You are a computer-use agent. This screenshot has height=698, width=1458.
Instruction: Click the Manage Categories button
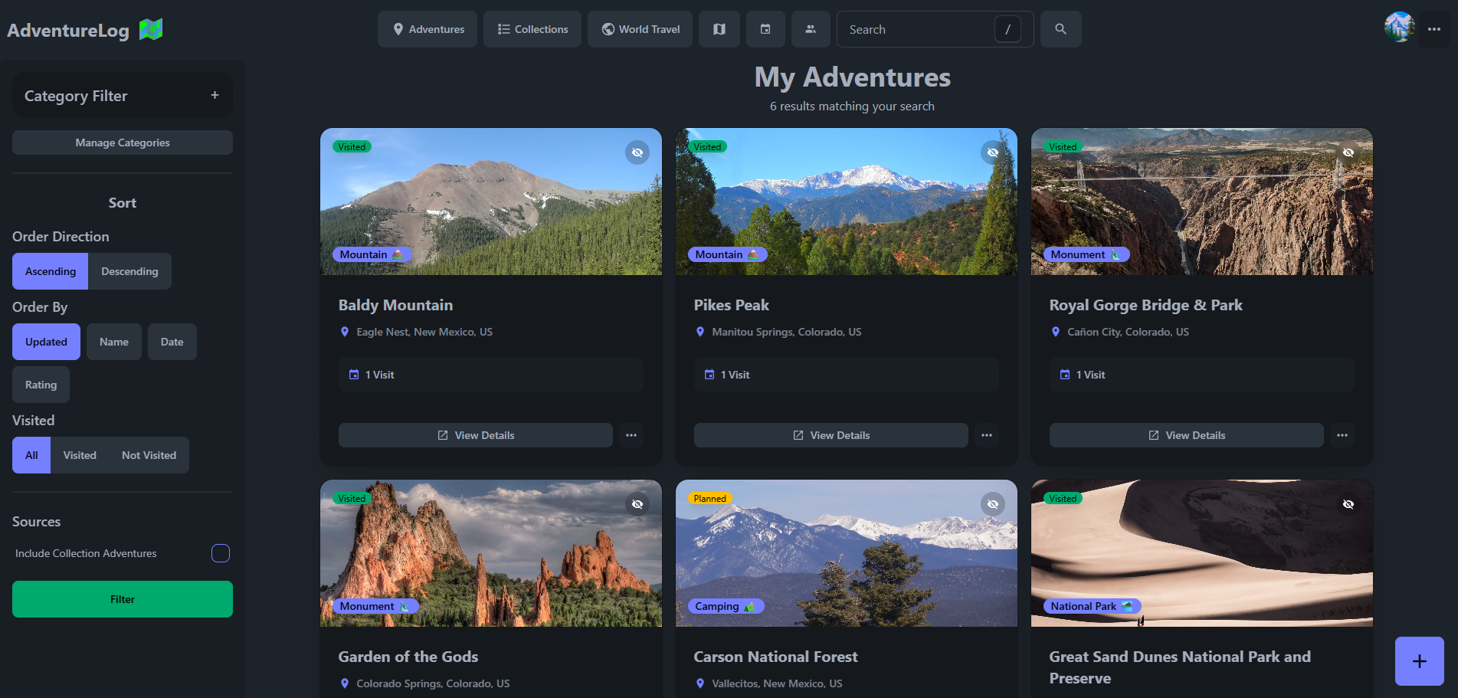coord(123,143)
